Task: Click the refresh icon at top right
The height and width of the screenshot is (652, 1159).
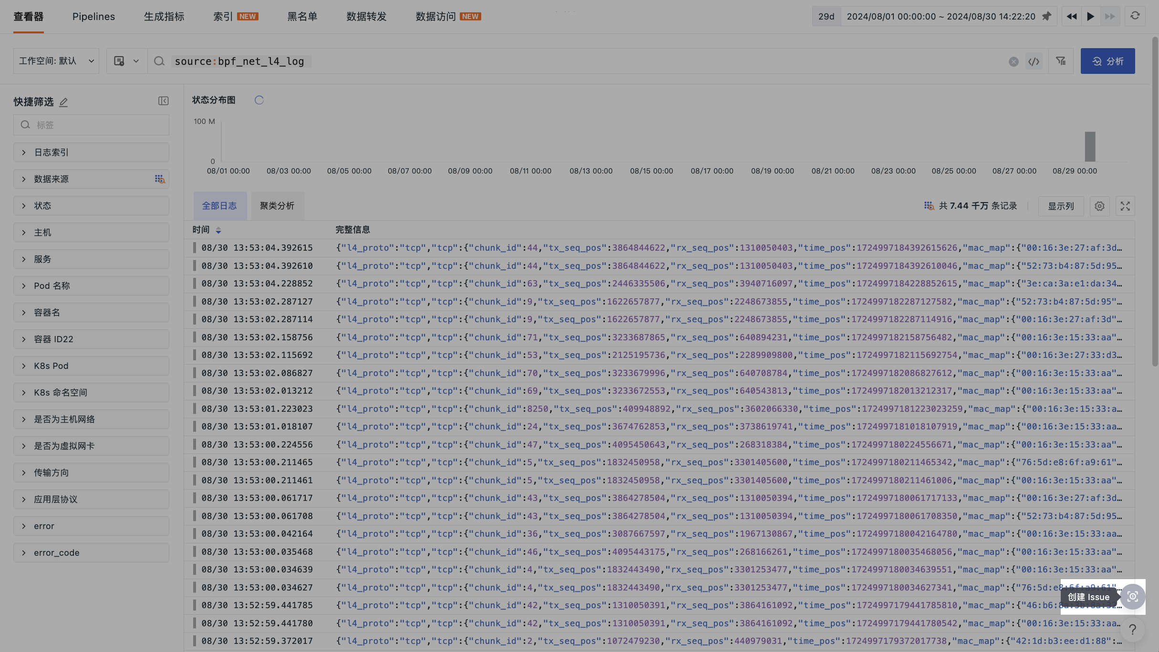Action: coord(1135,16)
